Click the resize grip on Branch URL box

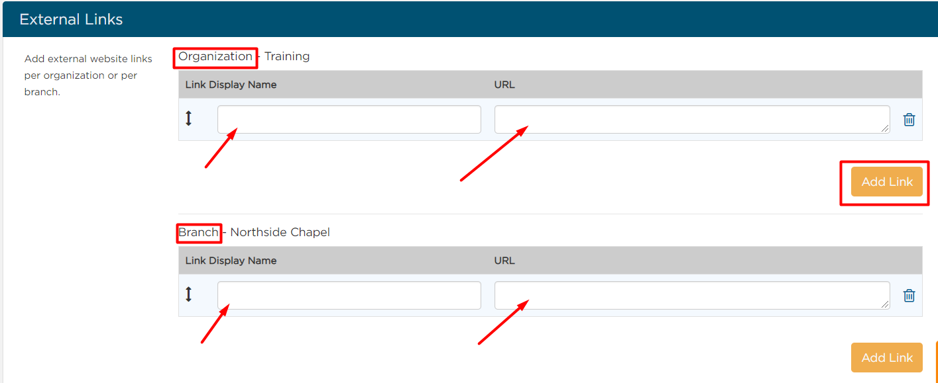[886, 305]
